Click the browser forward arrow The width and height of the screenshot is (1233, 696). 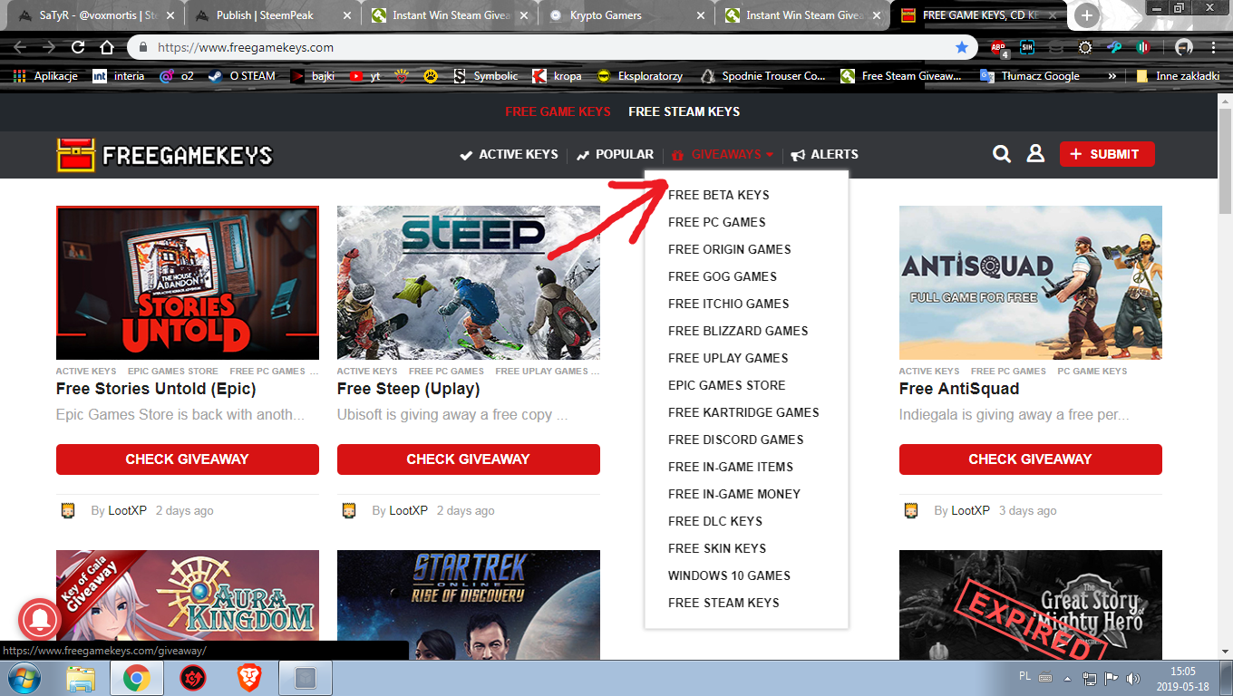click(x=49, y=47)
